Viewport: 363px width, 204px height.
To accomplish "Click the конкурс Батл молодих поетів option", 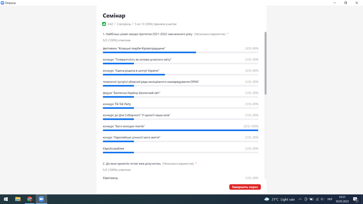I will point(123,126).
